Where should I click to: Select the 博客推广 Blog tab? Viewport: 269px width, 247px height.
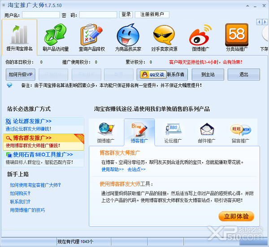(x=139, y=132)
